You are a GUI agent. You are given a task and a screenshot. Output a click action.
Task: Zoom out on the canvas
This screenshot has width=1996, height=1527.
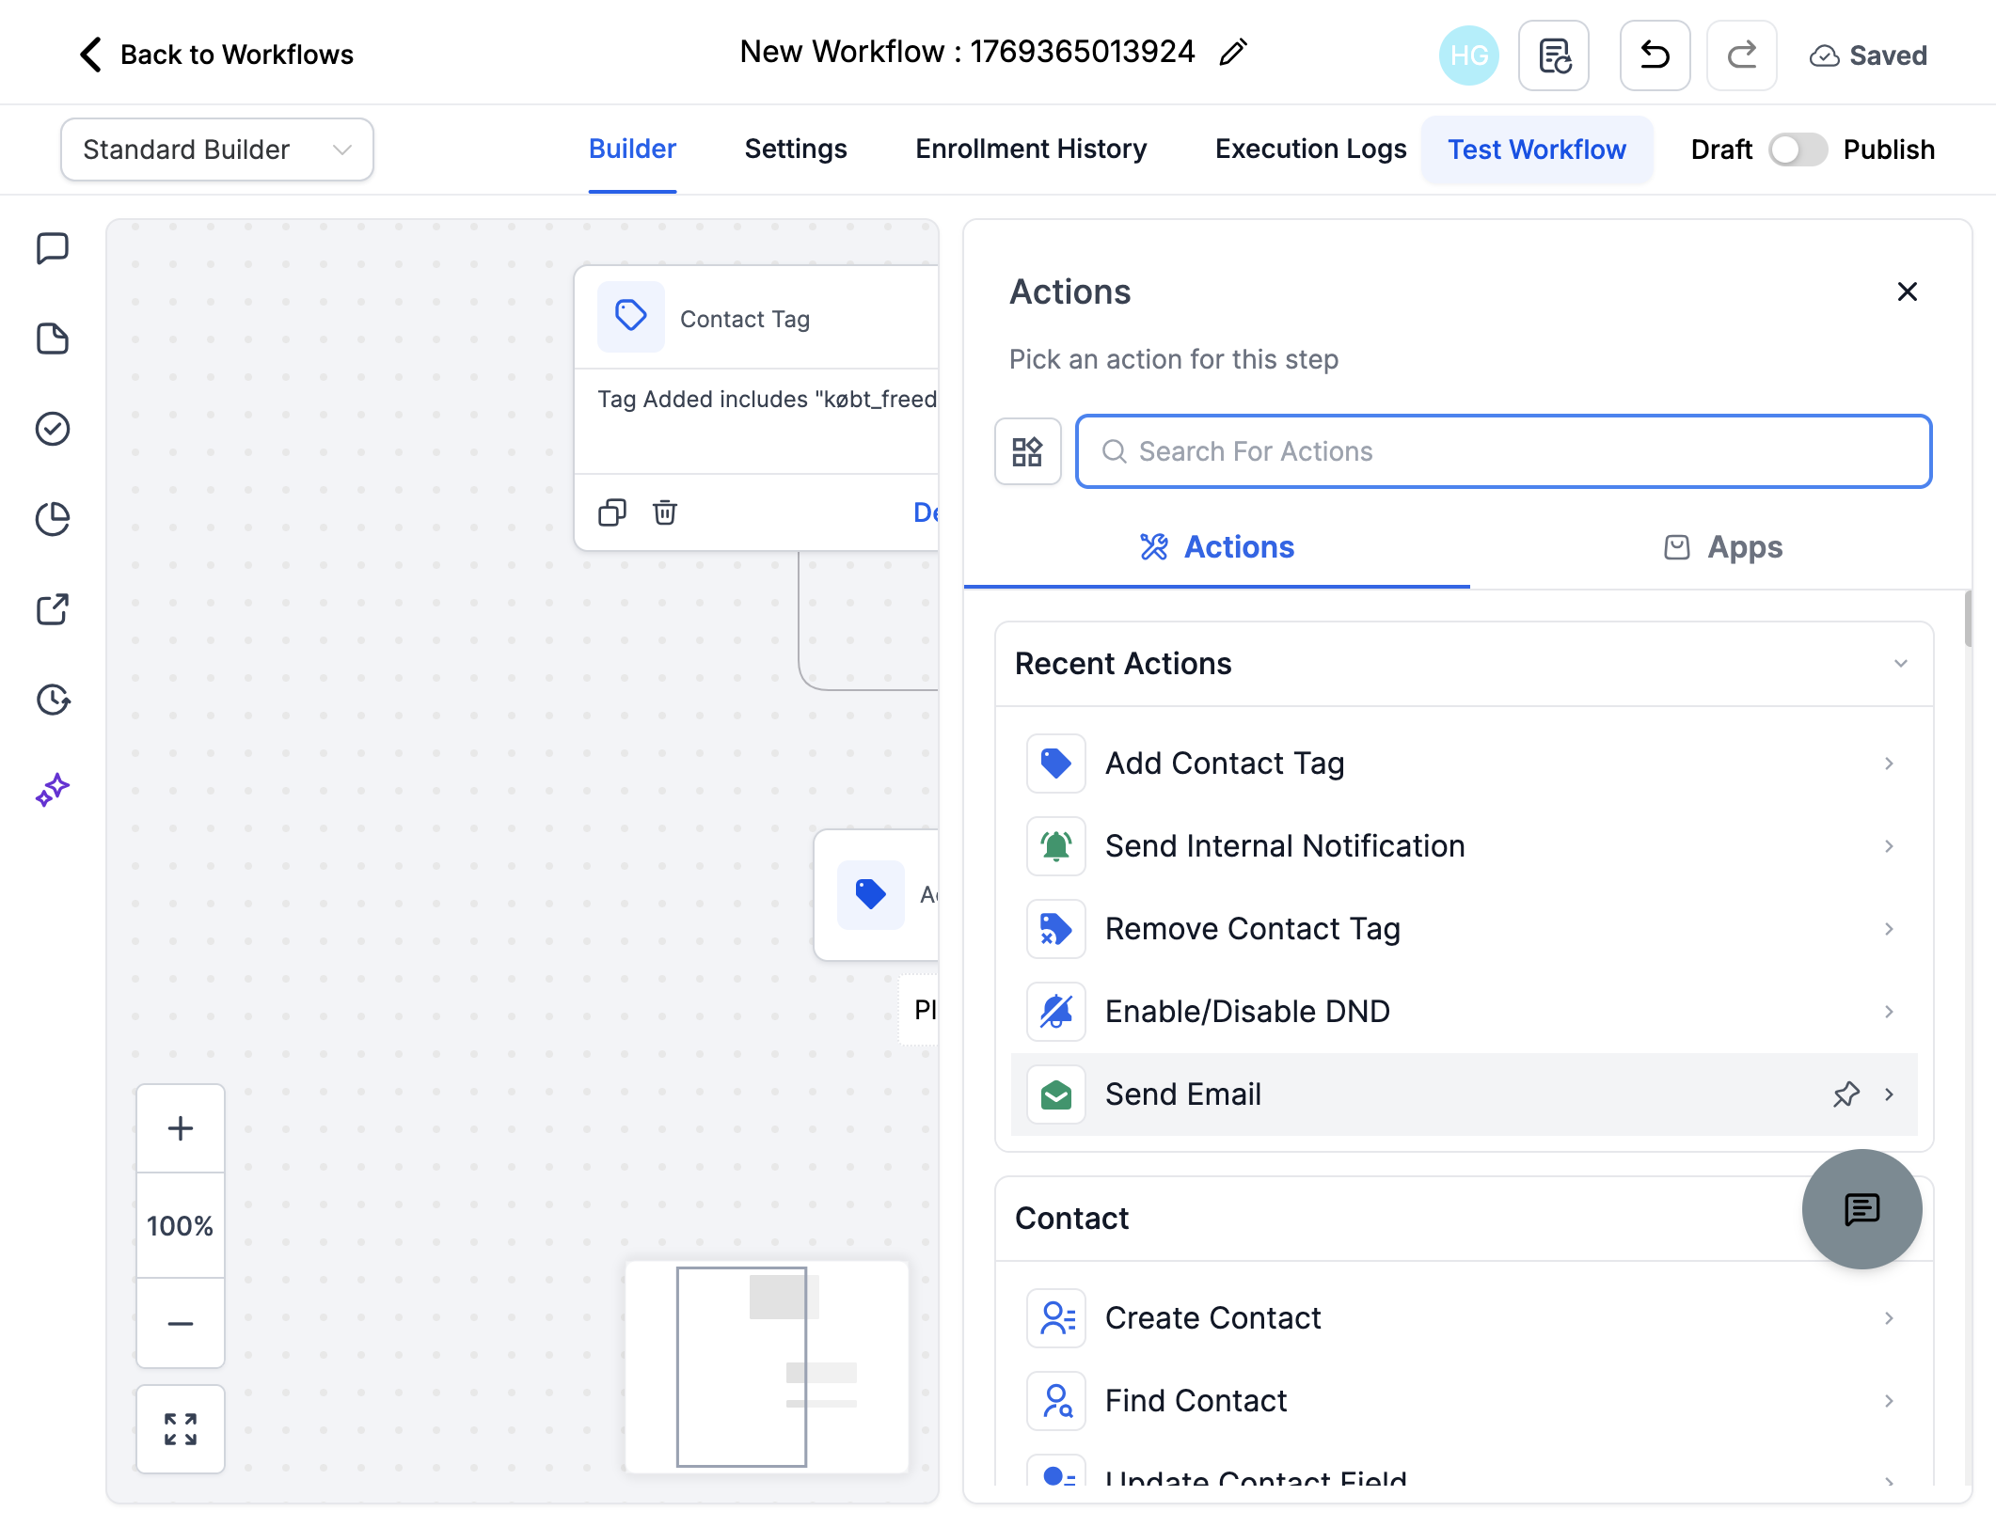coord(181,1323)
